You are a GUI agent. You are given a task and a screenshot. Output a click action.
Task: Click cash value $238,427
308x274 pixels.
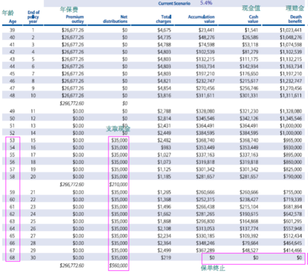(249, 199)
